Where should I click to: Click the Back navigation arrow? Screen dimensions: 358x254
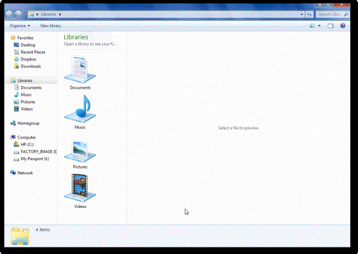click(9, 15)
